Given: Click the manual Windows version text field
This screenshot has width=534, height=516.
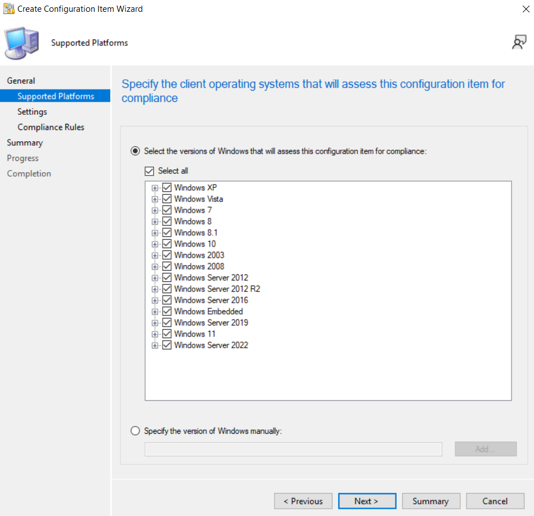Looking at the screenshot, I should (293, 449).
